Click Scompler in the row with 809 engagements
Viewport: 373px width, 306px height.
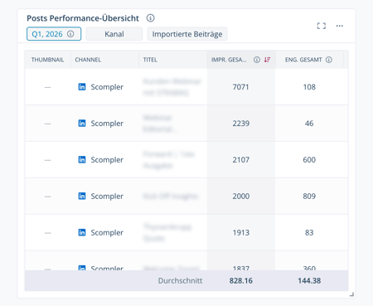[x=107, y=197]
